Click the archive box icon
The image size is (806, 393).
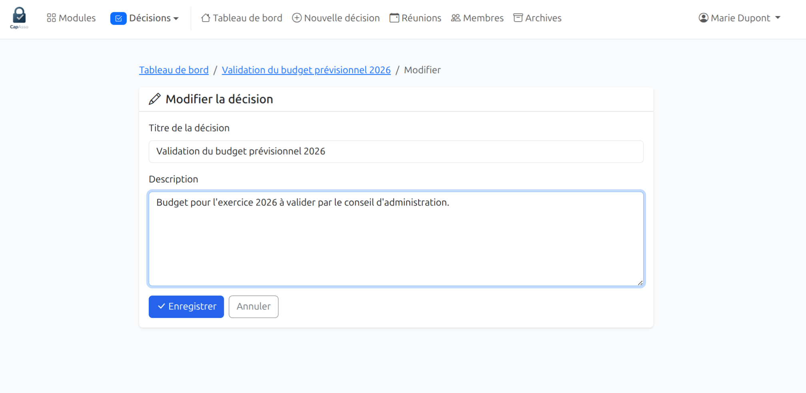coord(518,18)
